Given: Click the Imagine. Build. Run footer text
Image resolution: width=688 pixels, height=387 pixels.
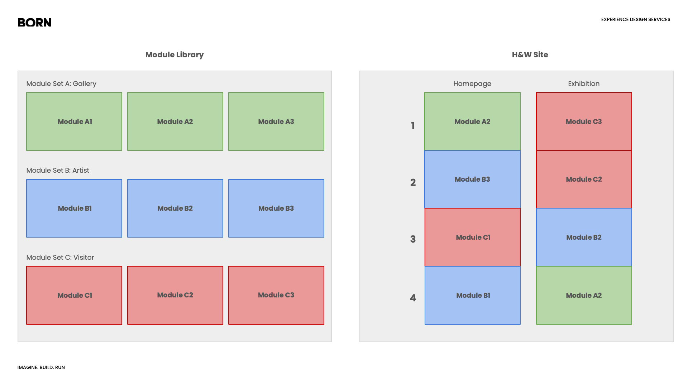Looking at the screenshot, I should [x=41, y=368].
